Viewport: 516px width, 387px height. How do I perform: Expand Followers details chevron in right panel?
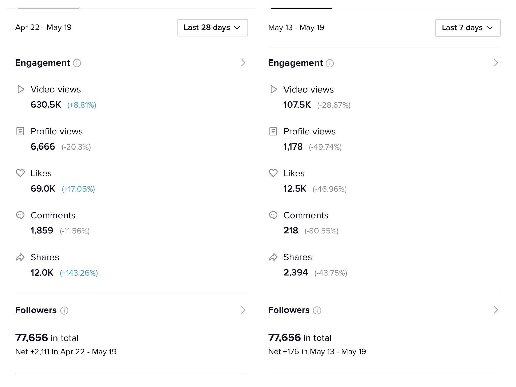point(496,310)
